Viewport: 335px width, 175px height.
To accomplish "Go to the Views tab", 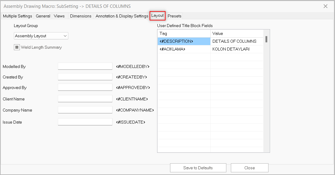I will tap(59, 16).
